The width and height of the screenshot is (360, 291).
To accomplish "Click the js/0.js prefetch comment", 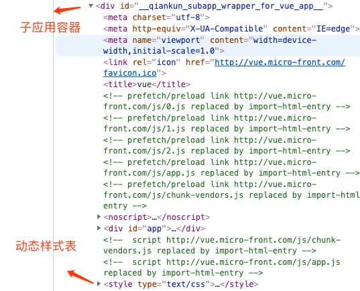I will click(x=227, y=101).
